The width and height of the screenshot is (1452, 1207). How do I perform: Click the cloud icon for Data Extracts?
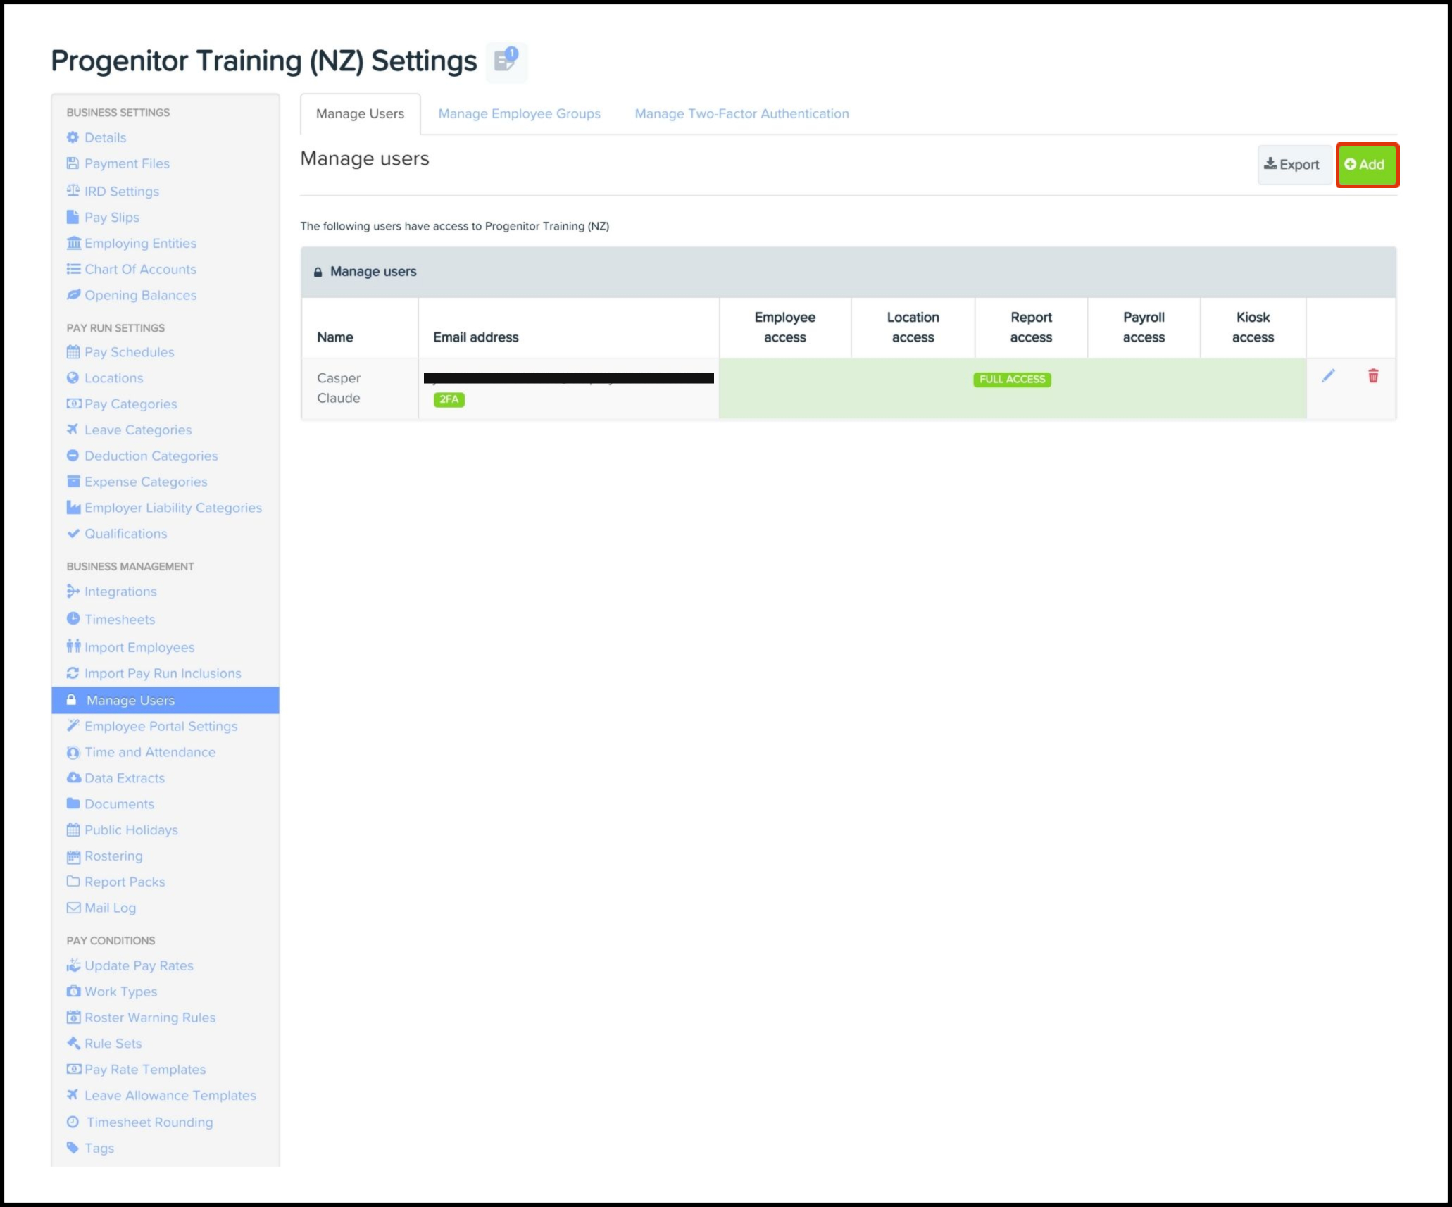pyautogui.click(x=73, y=777)
